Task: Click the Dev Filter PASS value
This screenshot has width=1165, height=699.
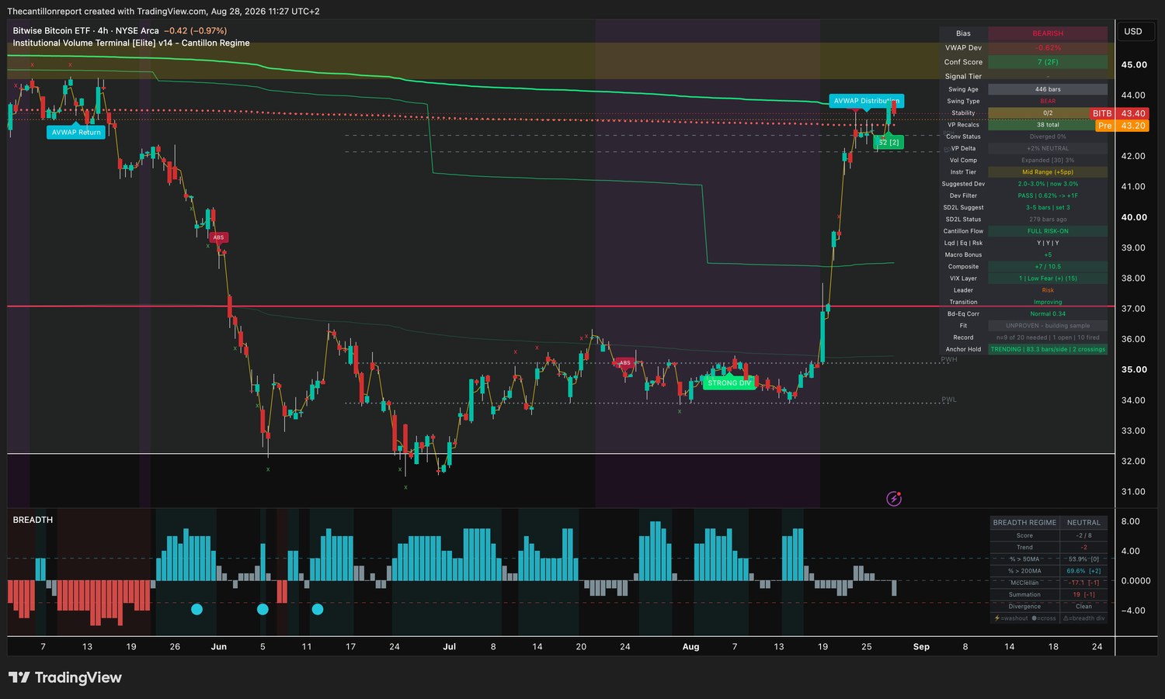Action: coord(1048,196)
